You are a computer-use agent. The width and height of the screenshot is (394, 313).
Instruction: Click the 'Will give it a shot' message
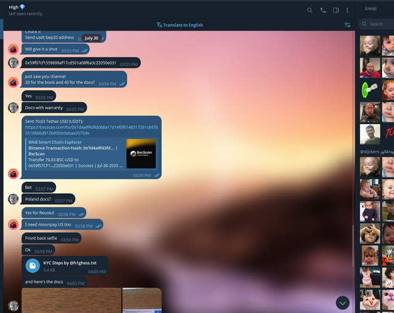click(x=55, y=49)
